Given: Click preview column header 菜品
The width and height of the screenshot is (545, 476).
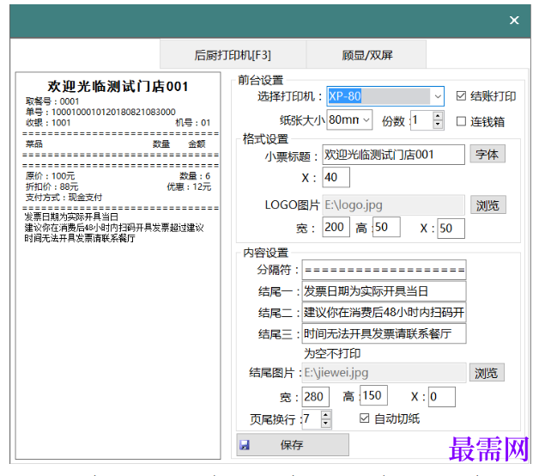Looking at the screenshot, I should click(34, 143).
